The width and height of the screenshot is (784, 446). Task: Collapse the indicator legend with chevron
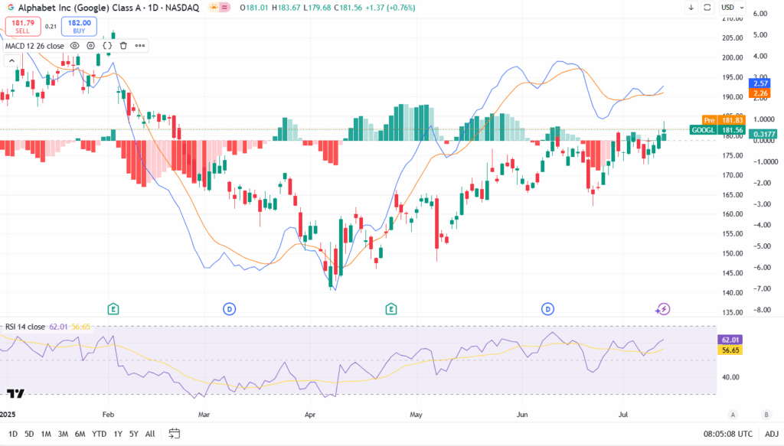[x=11, y=61]
